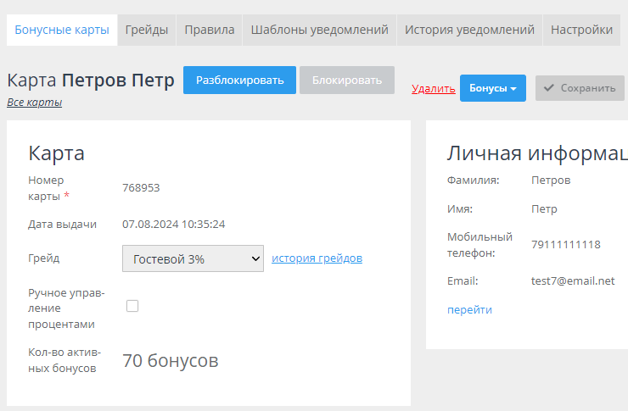Click the red Удалить link

pyautogui.click(x=433, y=88)
